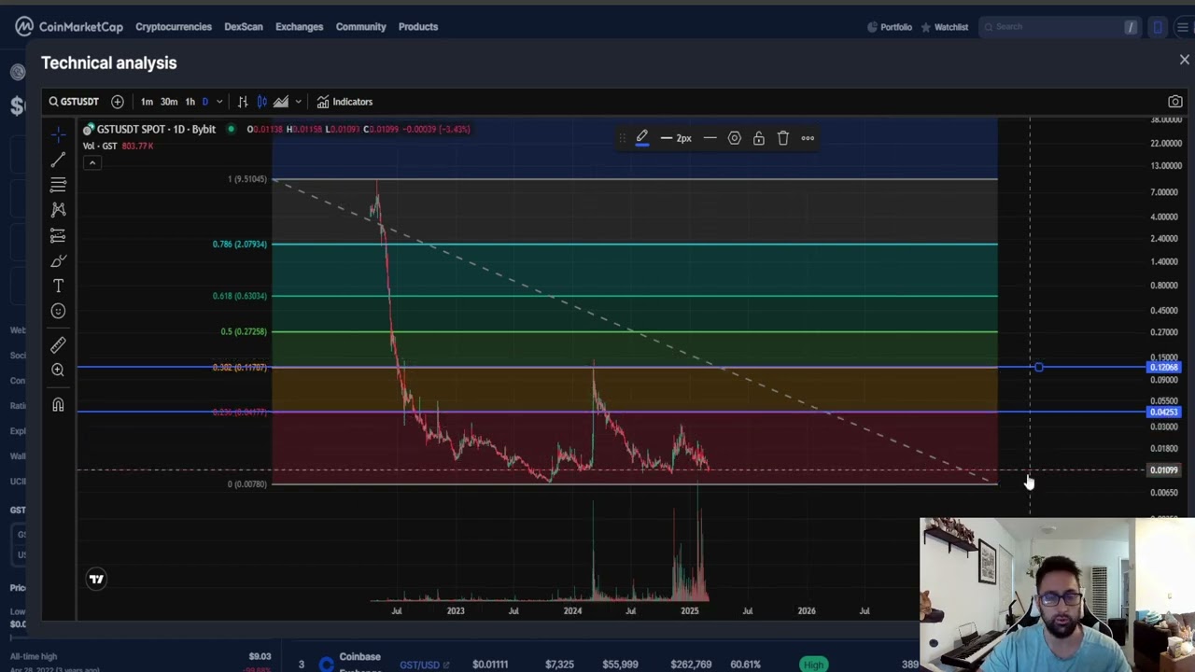This screenshot has width=1195, height=672.
Task: Open the Cryptocurrencies menu
Action: (x=174, y=26)
